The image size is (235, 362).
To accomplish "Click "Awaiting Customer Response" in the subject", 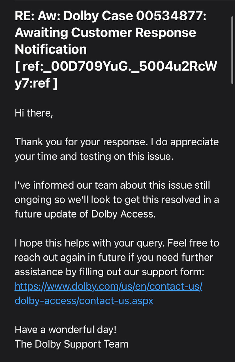I will click(x=105, y=33).
